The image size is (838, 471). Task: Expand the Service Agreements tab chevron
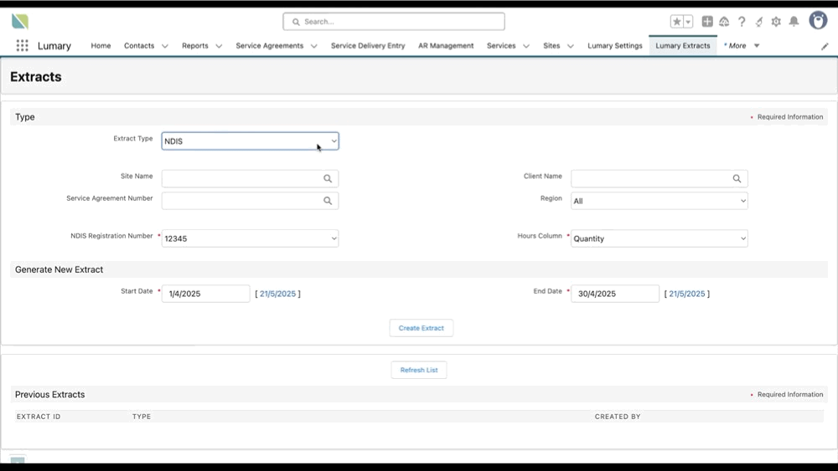pos(313,46)
